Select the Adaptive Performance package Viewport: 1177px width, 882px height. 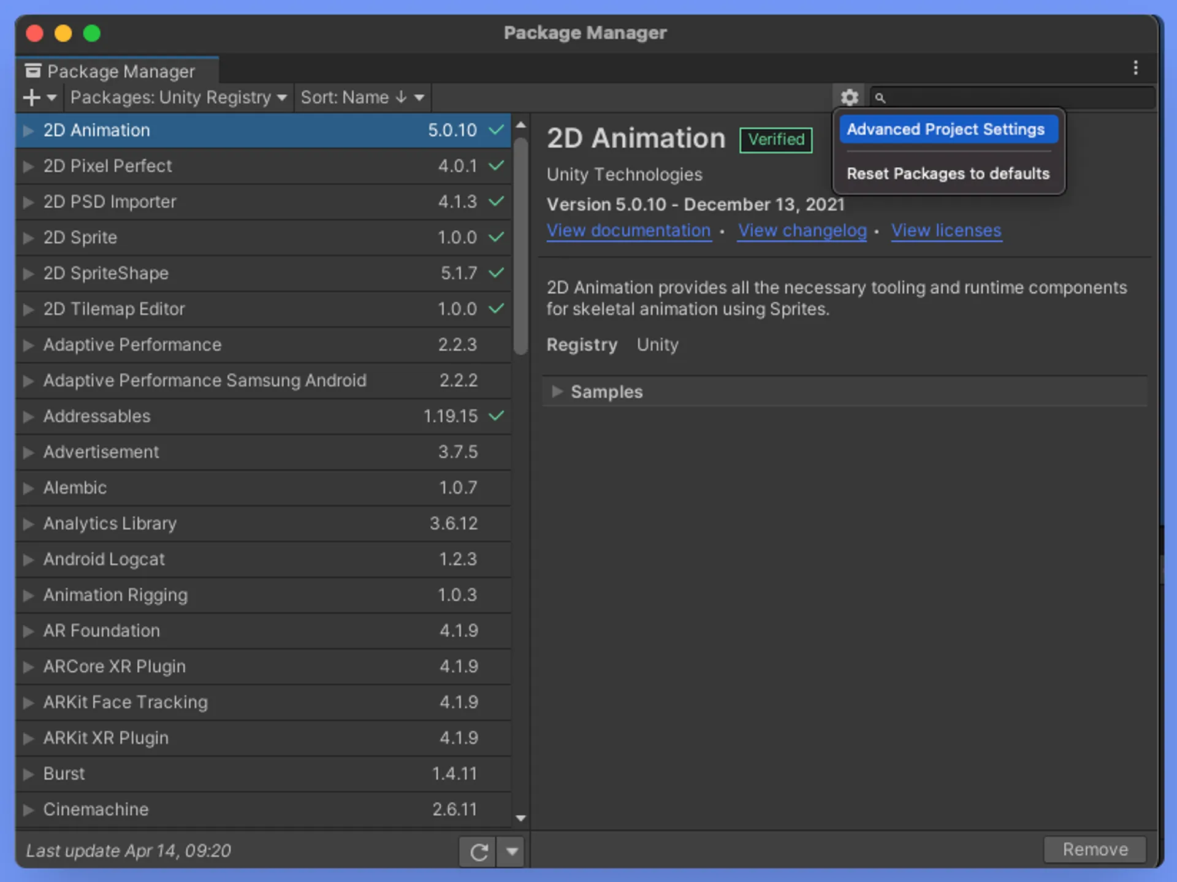(264, 344)
